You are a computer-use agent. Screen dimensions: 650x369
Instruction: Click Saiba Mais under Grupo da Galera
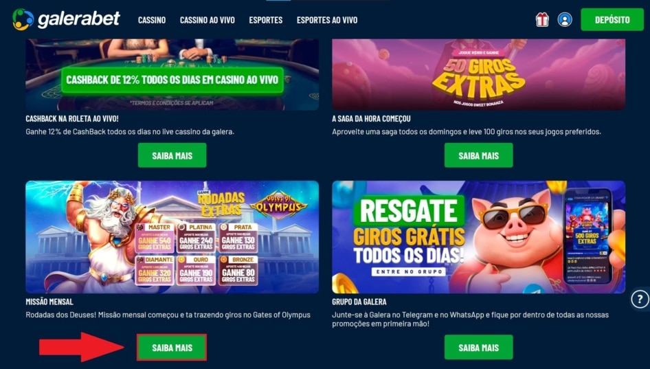tap(478, 348)
